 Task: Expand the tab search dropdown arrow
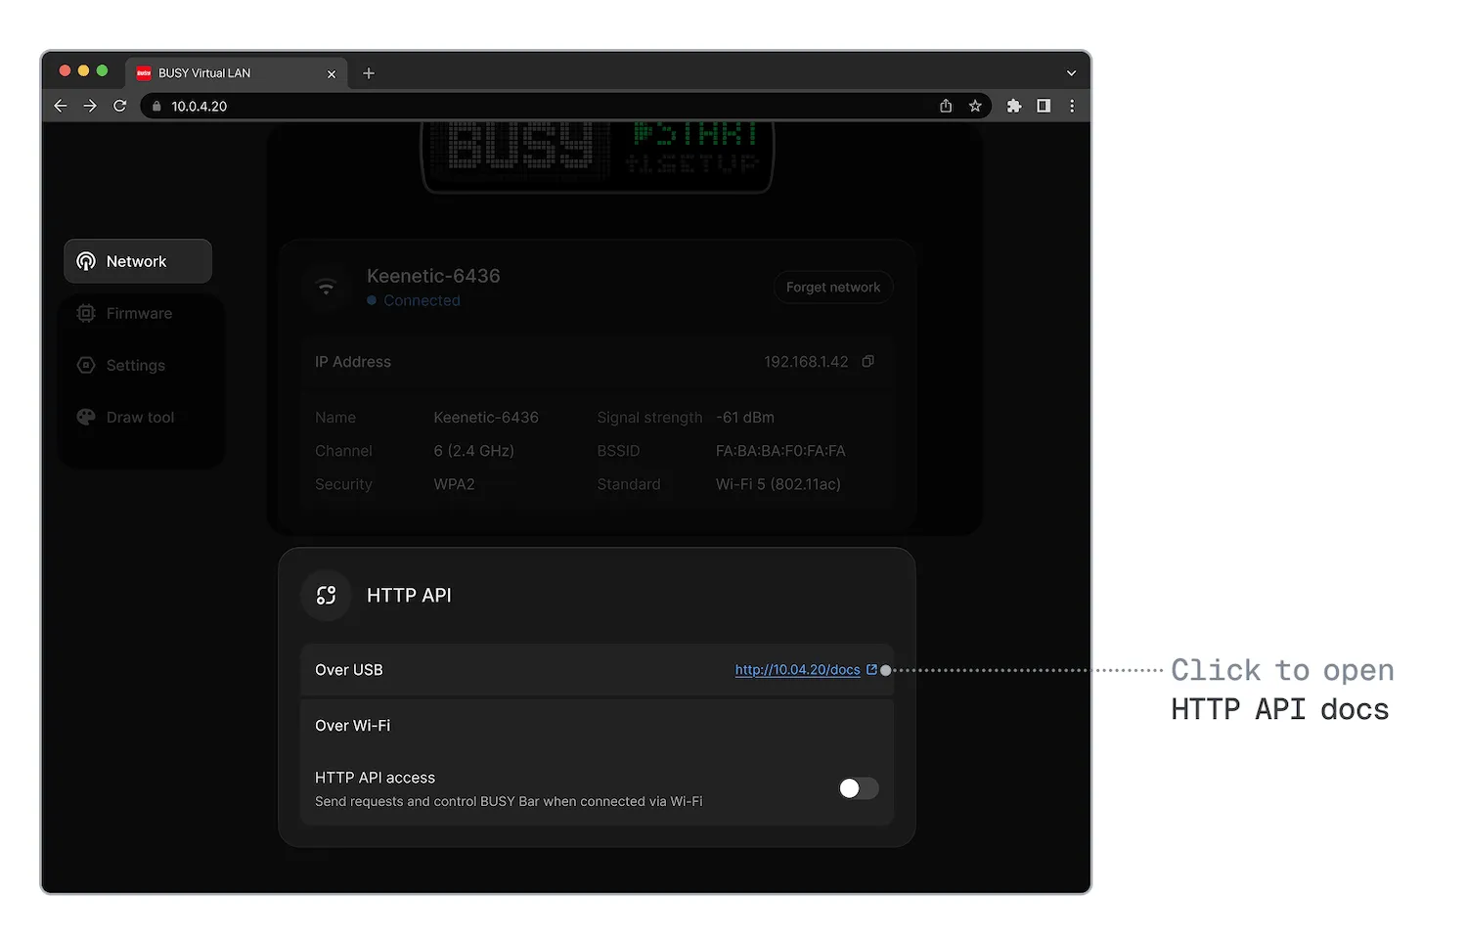[x=1071, y=73]
